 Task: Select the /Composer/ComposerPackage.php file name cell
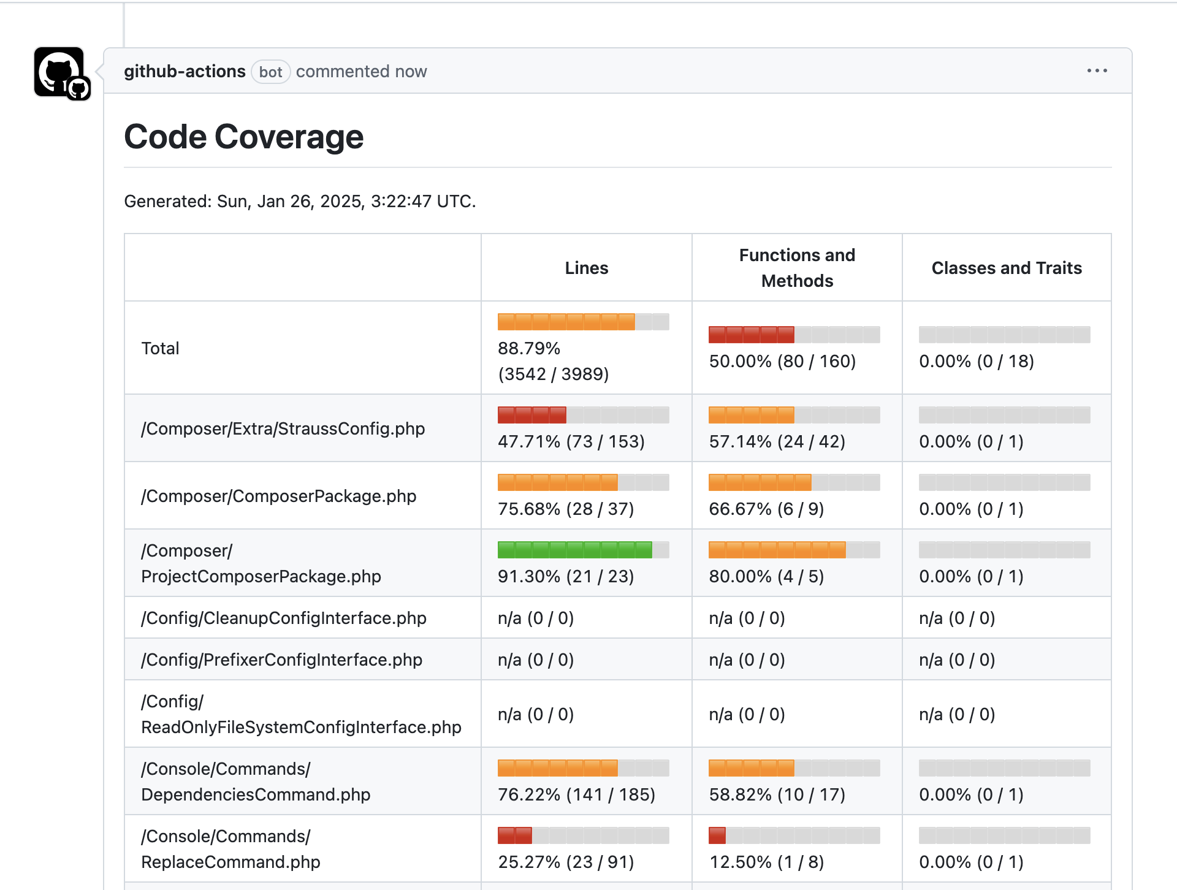click(278, 496)
